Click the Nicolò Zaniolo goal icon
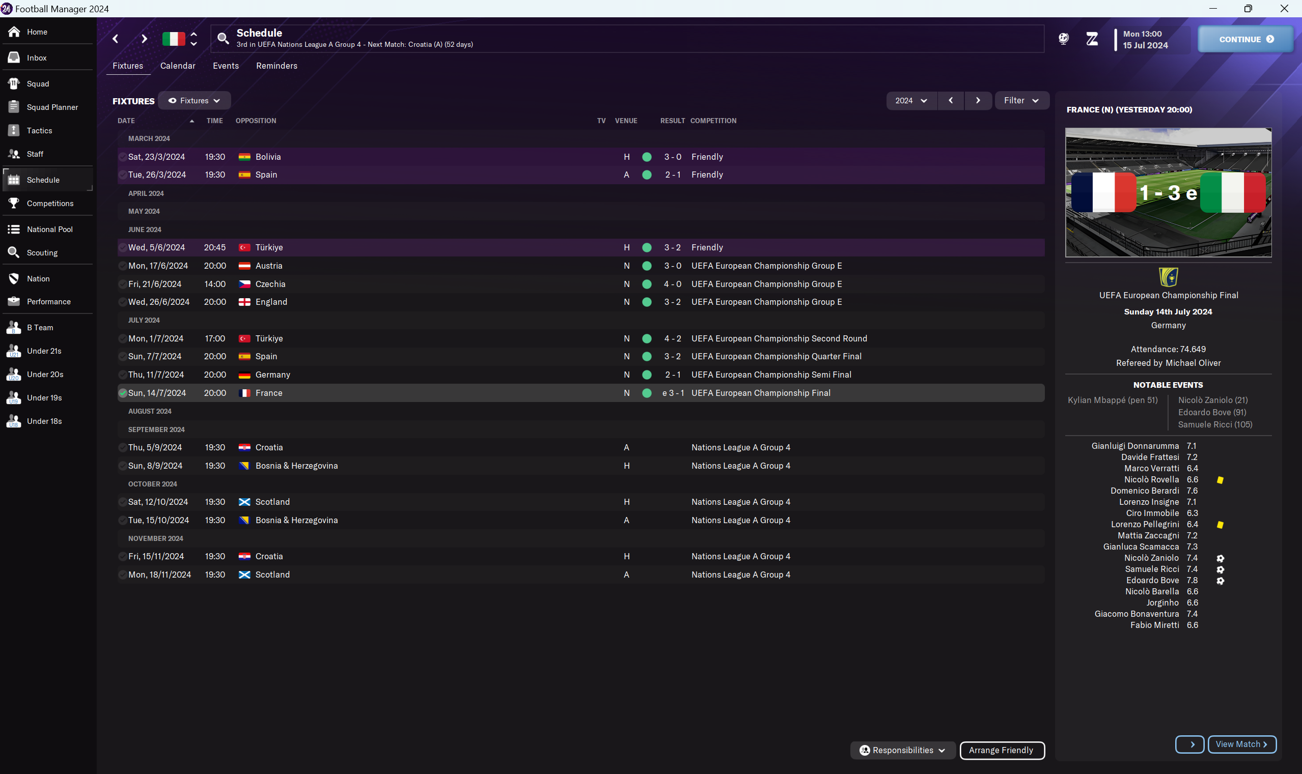1302x774 pixels. (x=1220, y=558)
